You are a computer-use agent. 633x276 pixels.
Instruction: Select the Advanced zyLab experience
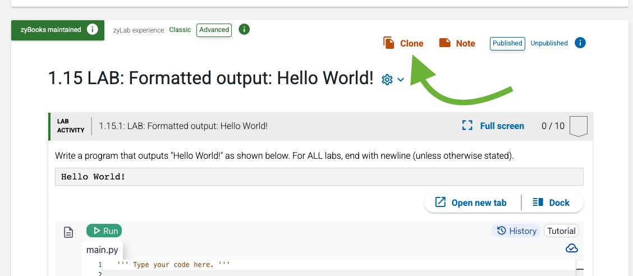coord(214,30)
